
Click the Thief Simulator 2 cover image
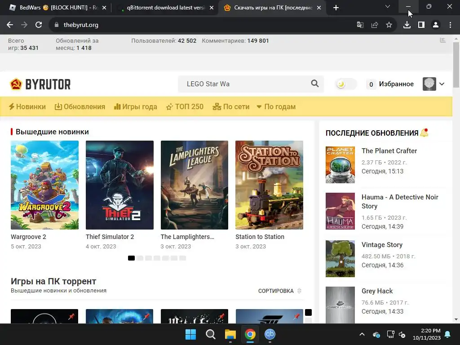coord(119,185)
